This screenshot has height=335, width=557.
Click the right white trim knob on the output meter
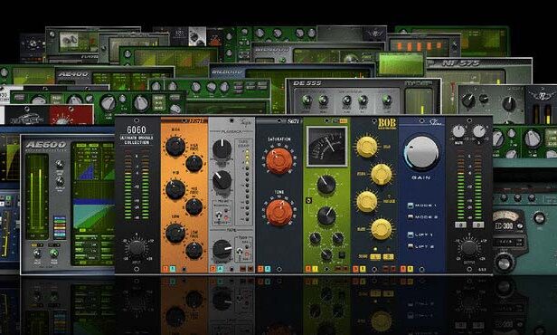click(x=479, y=131)
